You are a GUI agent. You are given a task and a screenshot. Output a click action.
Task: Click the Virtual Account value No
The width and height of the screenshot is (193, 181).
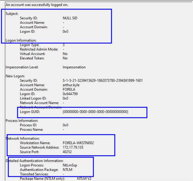click(65, 54)
